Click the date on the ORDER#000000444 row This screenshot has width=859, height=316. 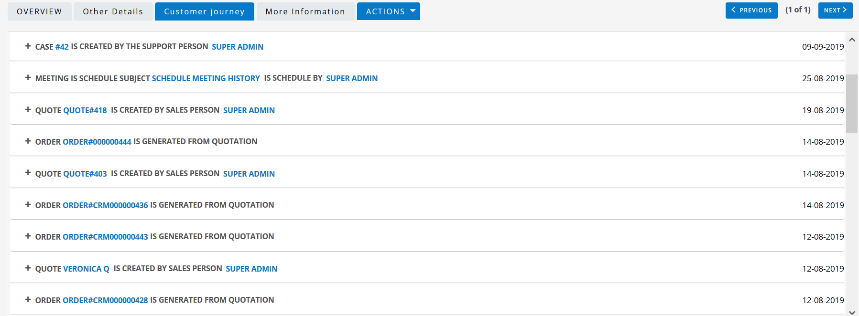[x=823, y=142]
